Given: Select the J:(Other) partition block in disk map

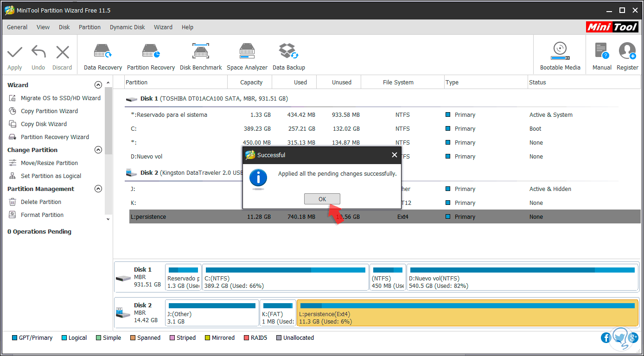Looking at the screenshot, I should point(212,312).
